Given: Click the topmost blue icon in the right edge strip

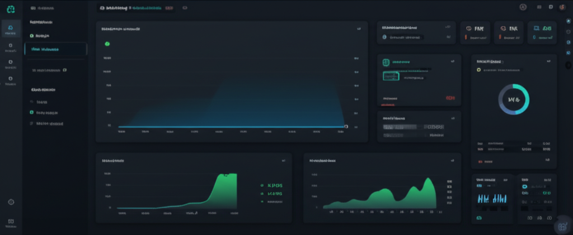Looking at the screenshot, I should (x=569, y=21).
